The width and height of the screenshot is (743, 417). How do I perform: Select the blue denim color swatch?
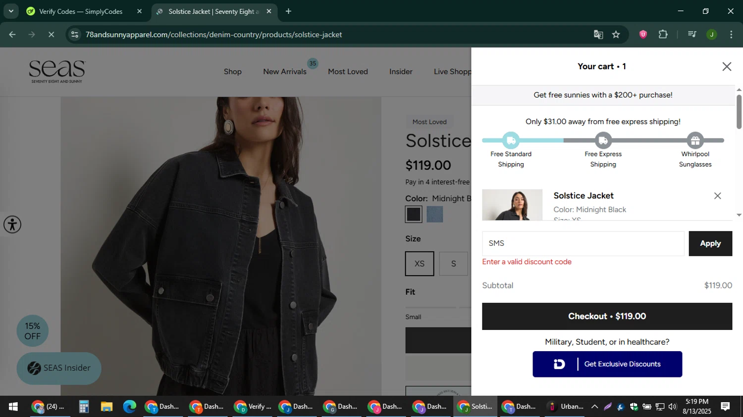coord(435,214)
